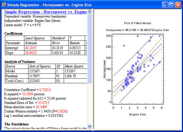This screenshot has height=132, width=183.
Task: Click the Total (Corr.) sum of squares 252363.
Action: (35, 81)
